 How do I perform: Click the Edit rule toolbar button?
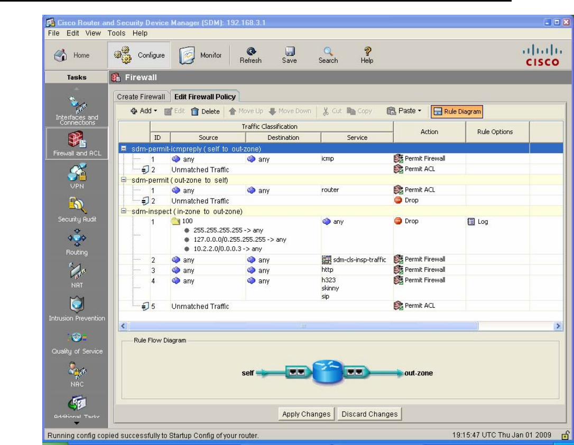pyautogui.click(x=174, y=111)
